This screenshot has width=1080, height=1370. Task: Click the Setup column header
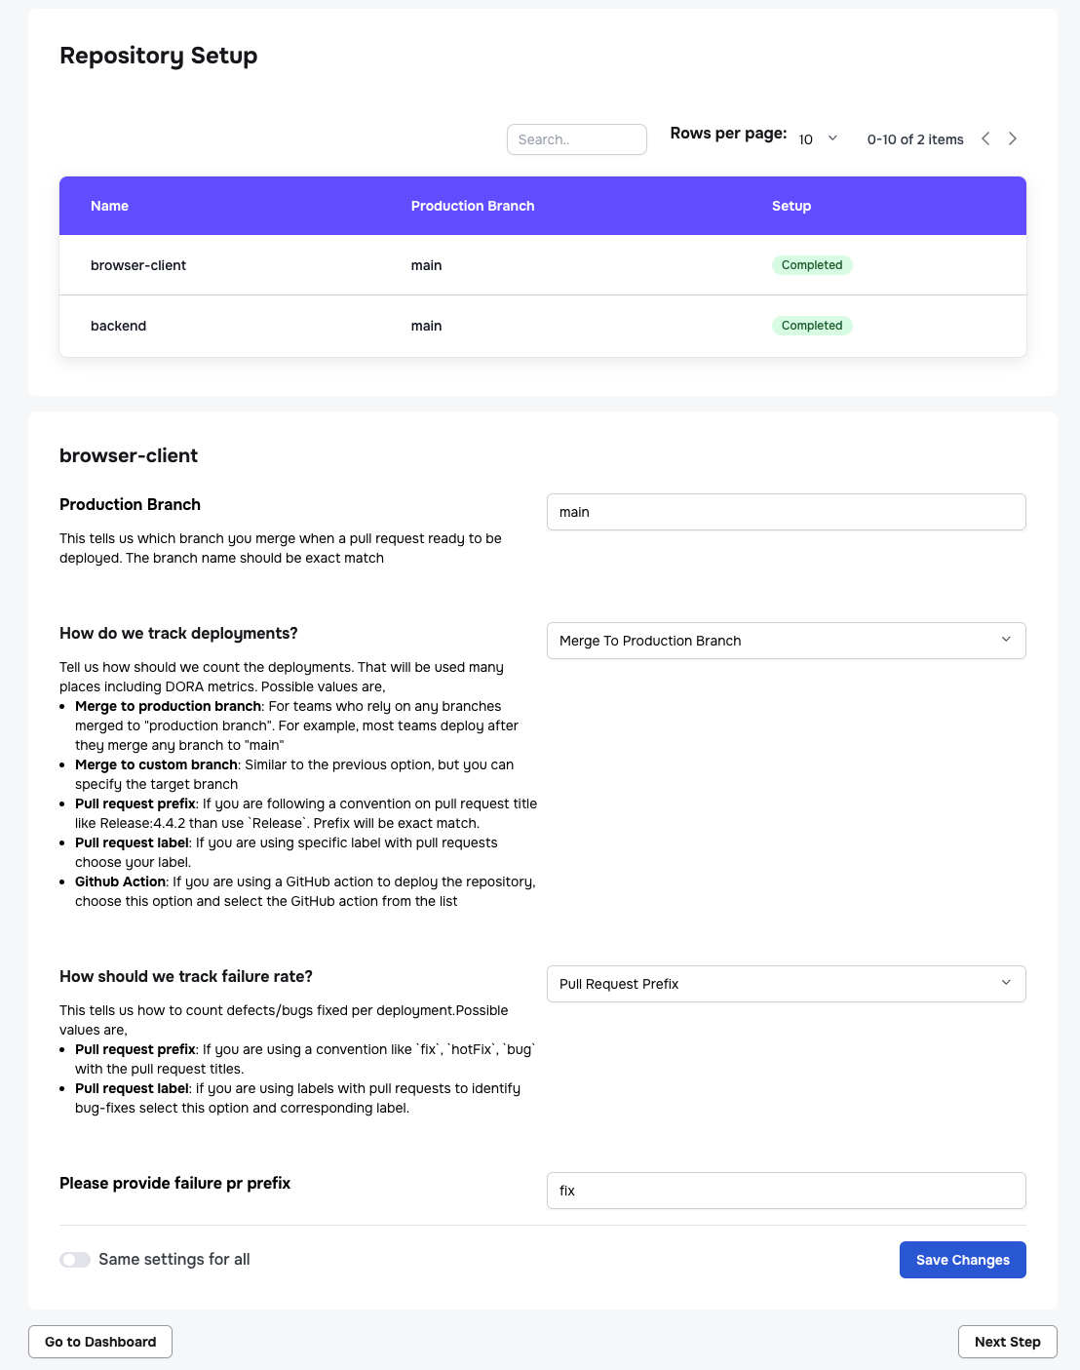pyautogui.click(x=791, y=206)
